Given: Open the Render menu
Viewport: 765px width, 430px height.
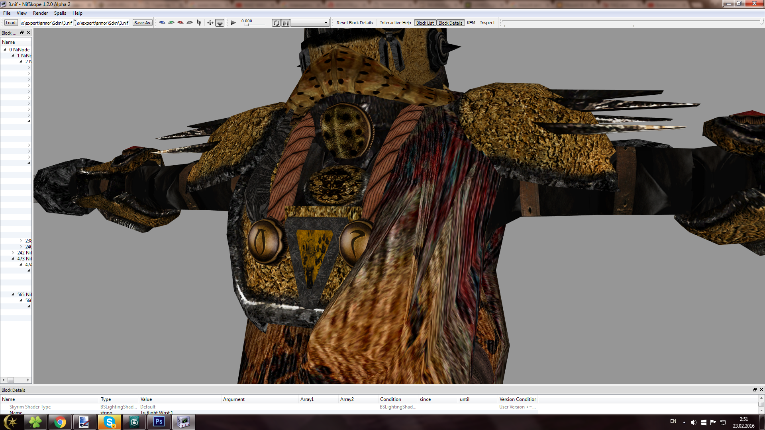Looking at the screenshot, I should click(41, 13).
